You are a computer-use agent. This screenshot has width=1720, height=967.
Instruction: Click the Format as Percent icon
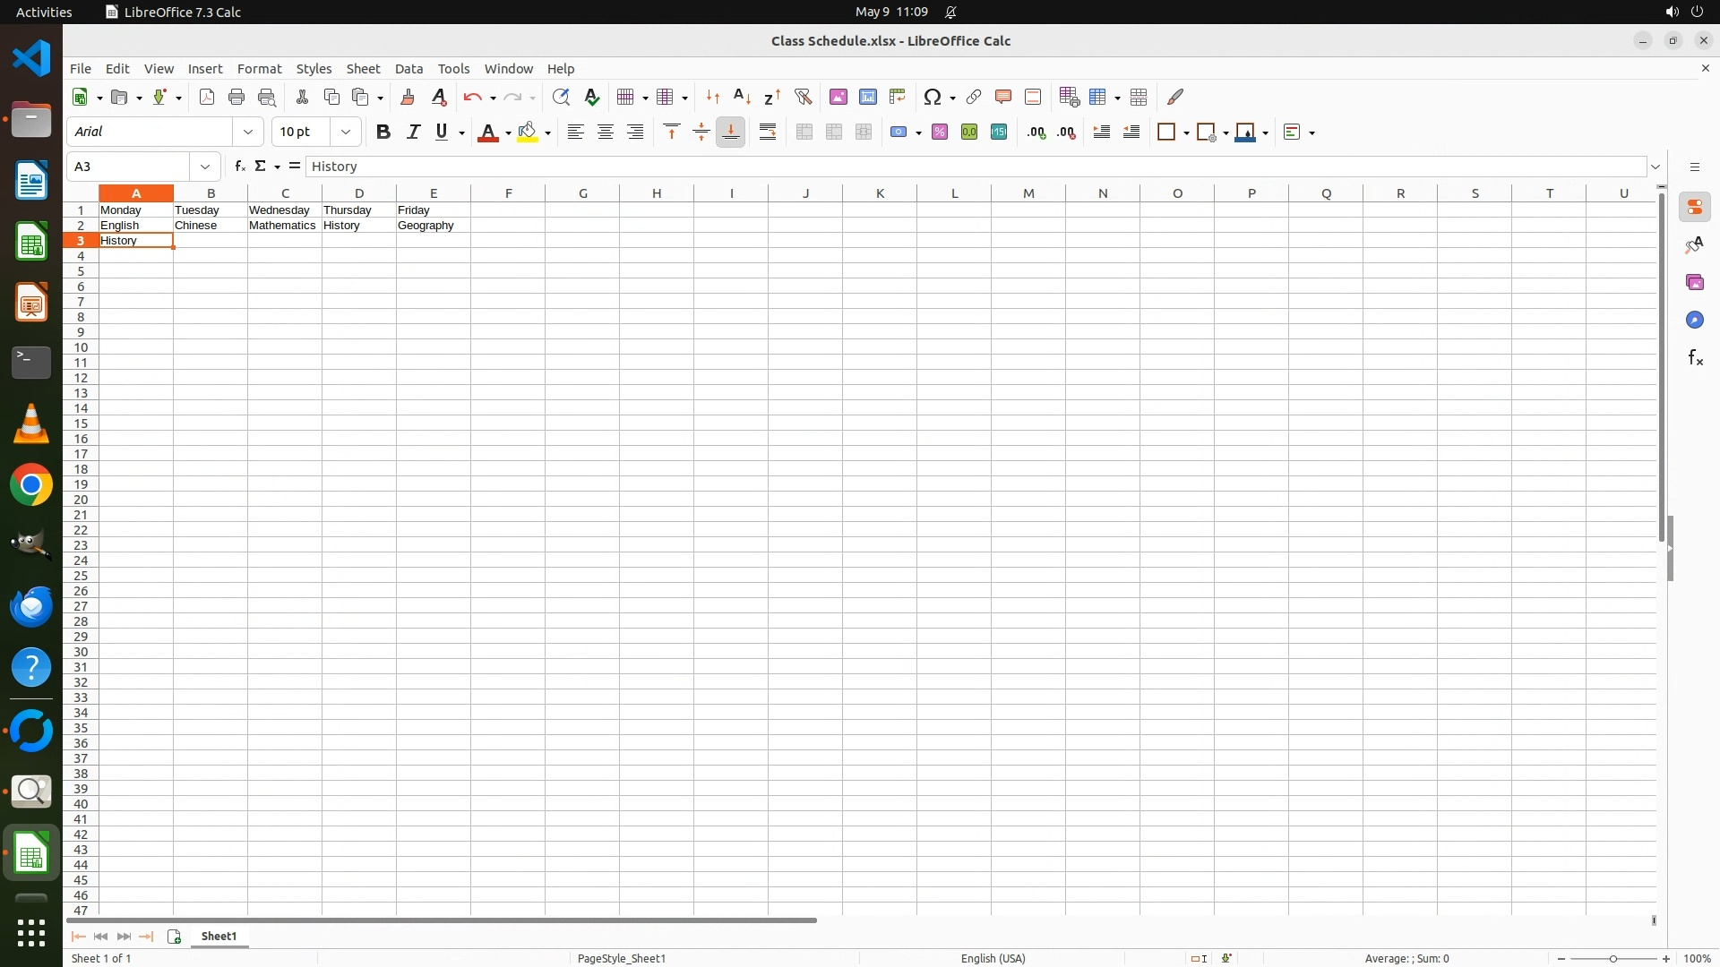940,132
